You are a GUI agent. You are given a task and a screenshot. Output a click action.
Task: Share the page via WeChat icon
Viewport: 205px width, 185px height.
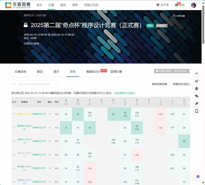(197, 96)
